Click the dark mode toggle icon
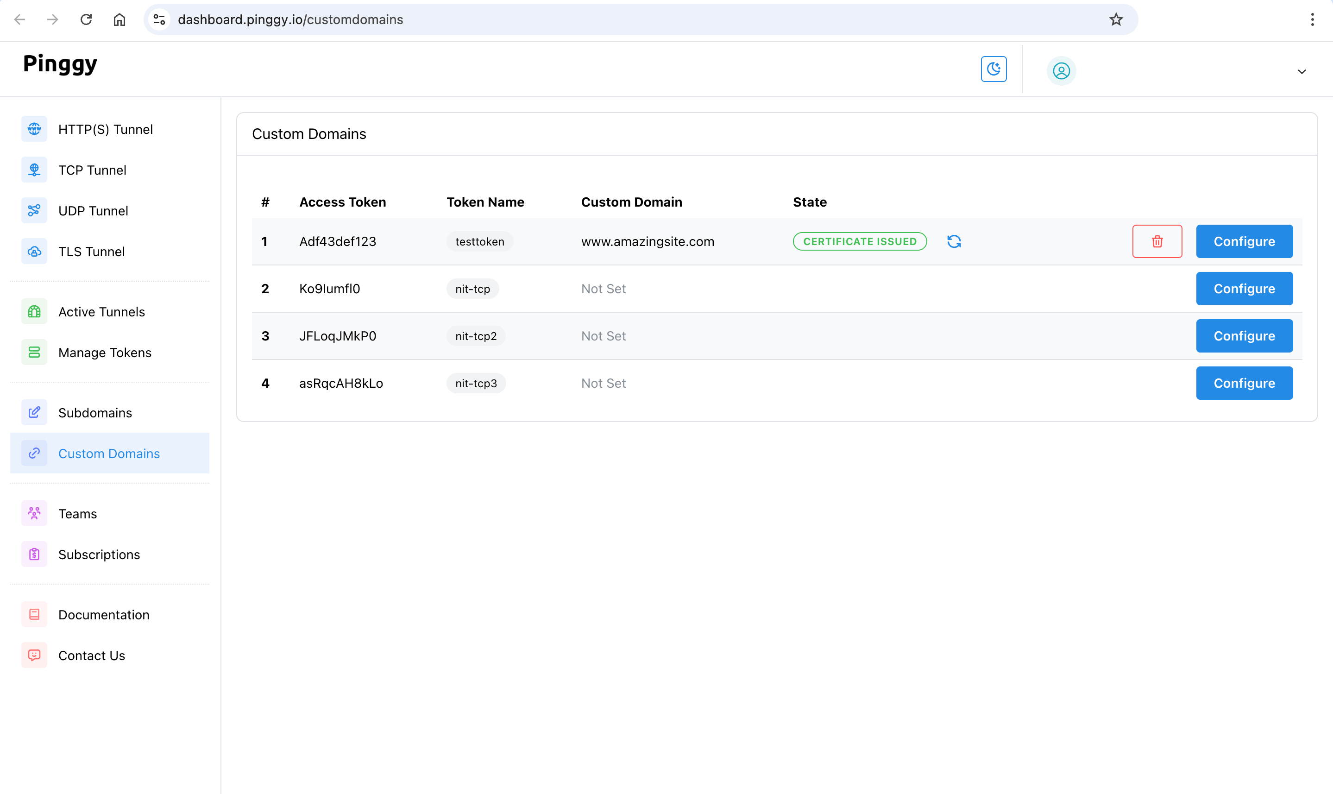 tap(993, 69)
